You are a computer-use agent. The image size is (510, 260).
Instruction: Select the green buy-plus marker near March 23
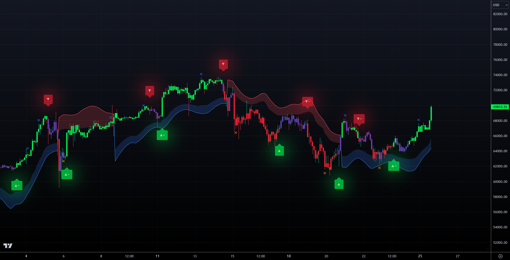pyautogui.click(x=394, y=166)
